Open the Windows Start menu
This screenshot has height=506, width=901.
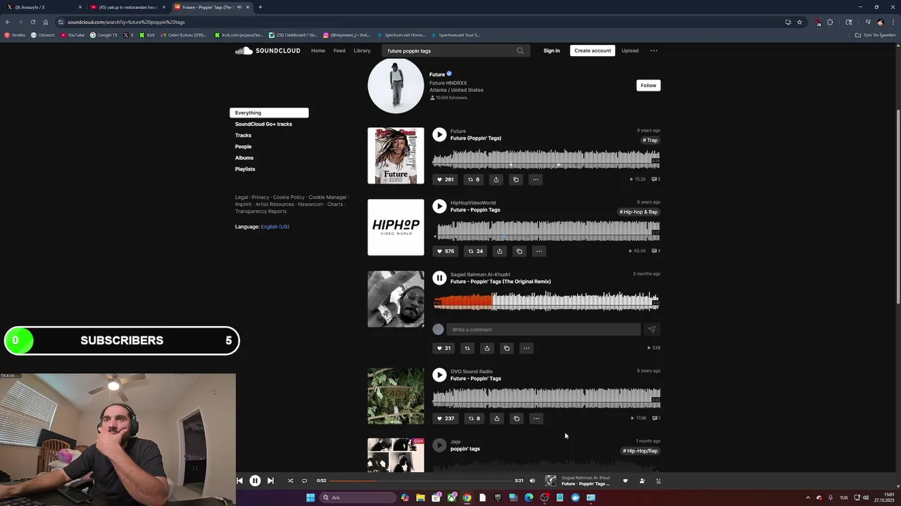[310, 498]
